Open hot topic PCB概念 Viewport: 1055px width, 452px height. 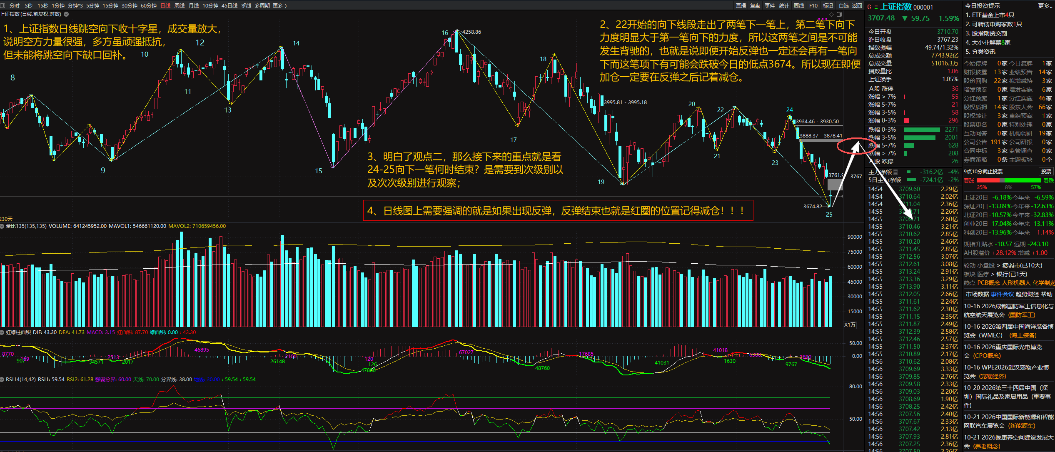tap(988, 283)
